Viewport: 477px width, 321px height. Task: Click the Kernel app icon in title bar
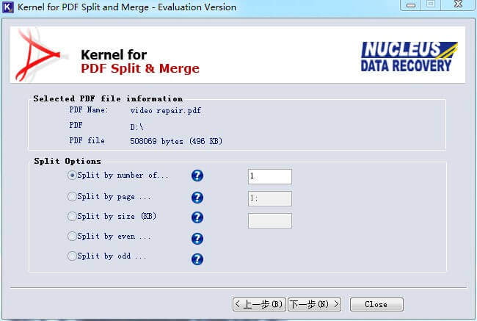pyautogui.click(x=7, y=7)
